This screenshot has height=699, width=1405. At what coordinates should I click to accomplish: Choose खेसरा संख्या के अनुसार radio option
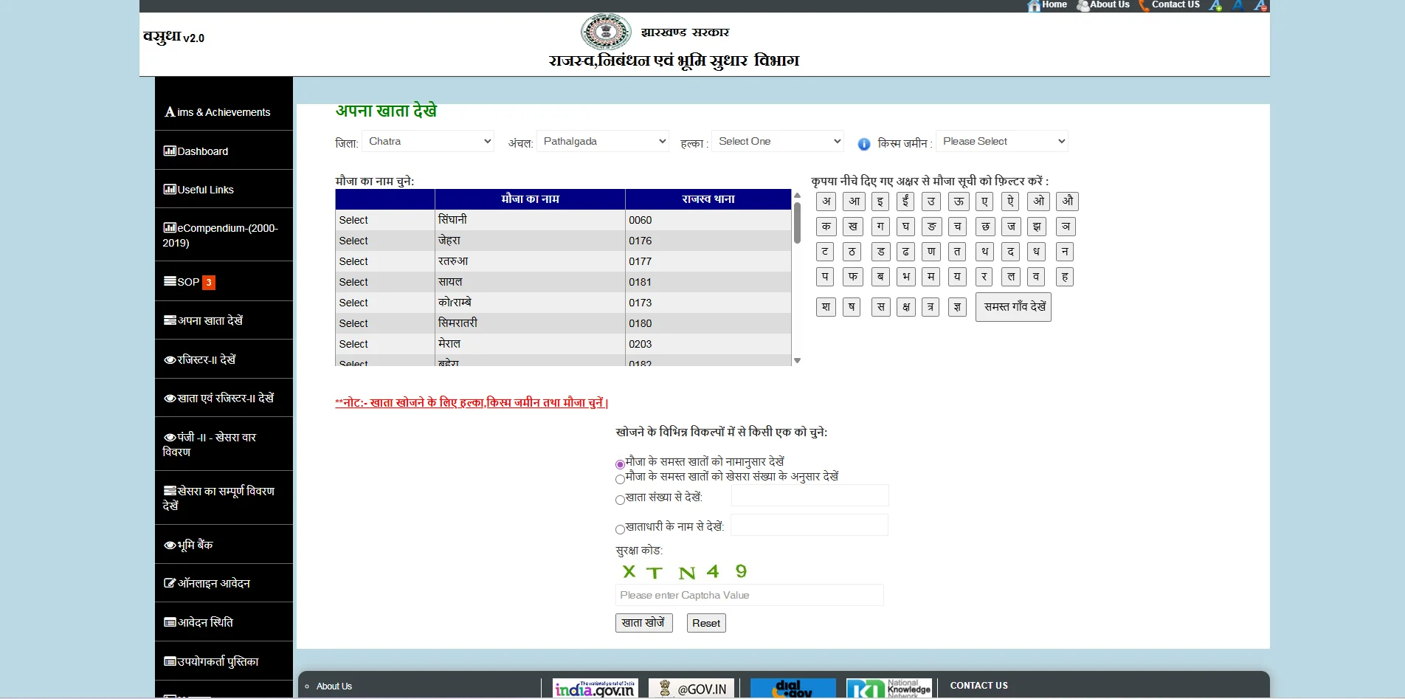tap(619, 480)
